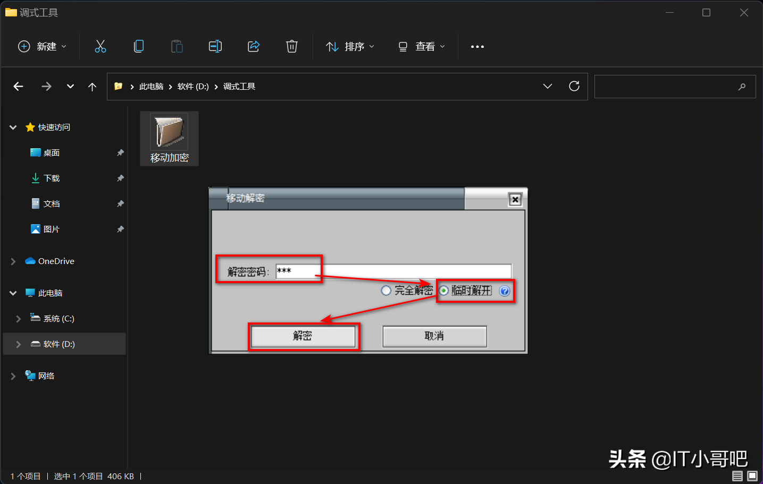Click the Cut icon in the toolbar

click(100, 46)
